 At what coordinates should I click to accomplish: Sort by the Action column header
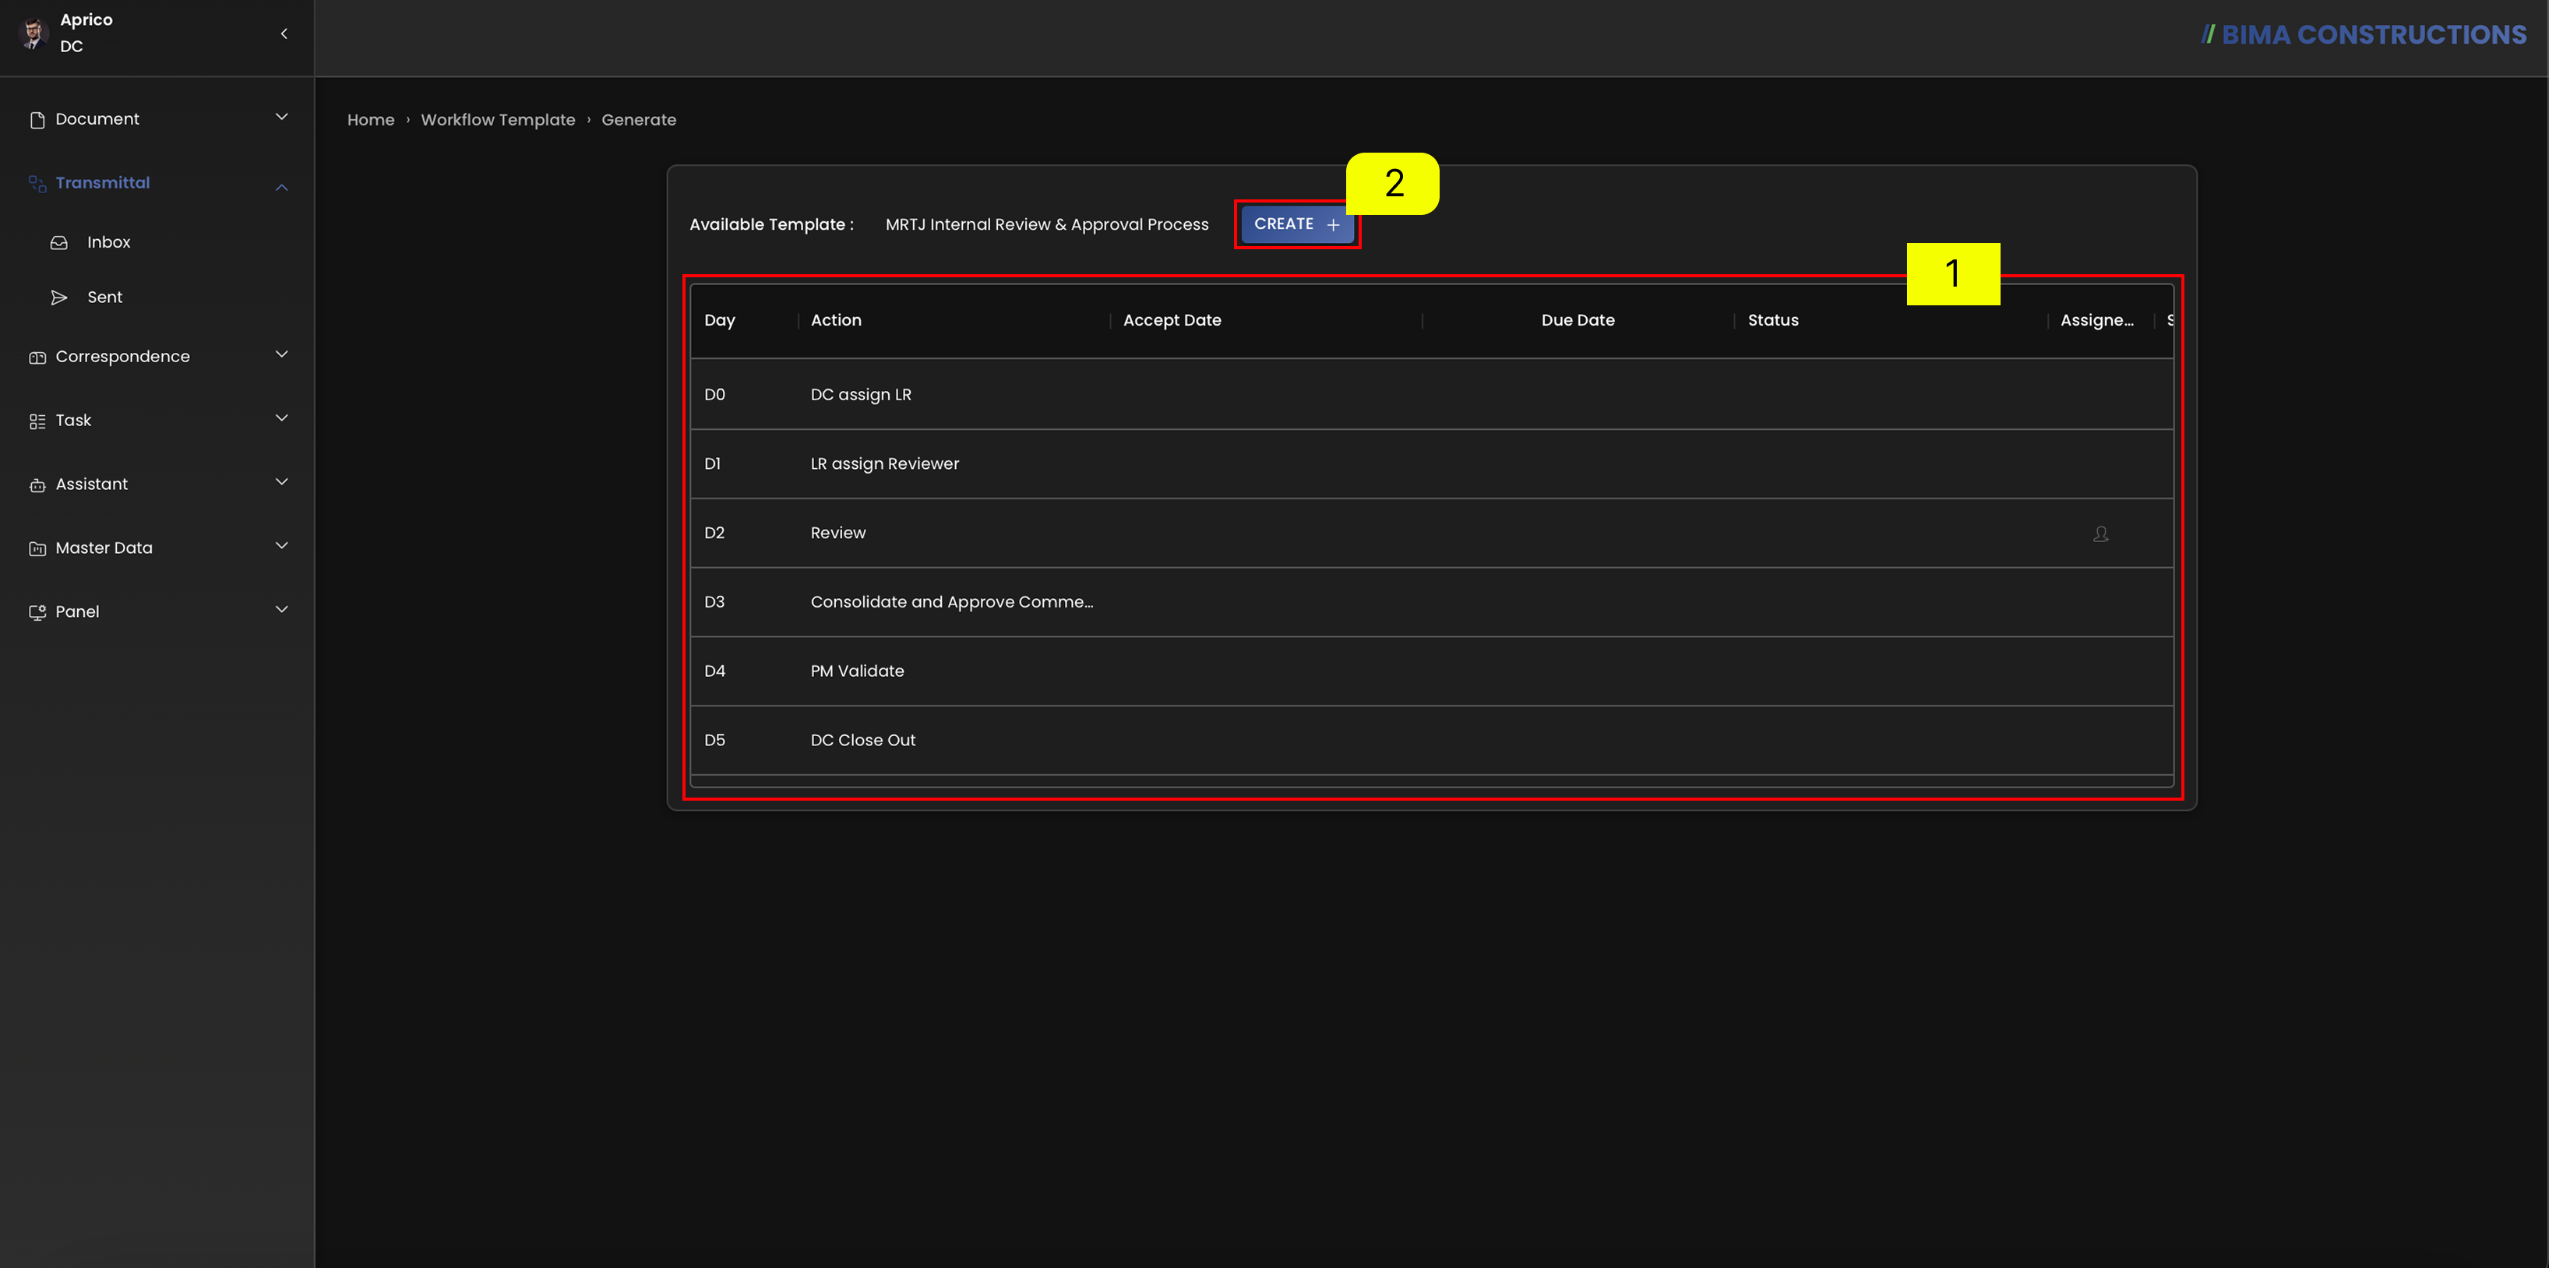click(x=836, y=320)
